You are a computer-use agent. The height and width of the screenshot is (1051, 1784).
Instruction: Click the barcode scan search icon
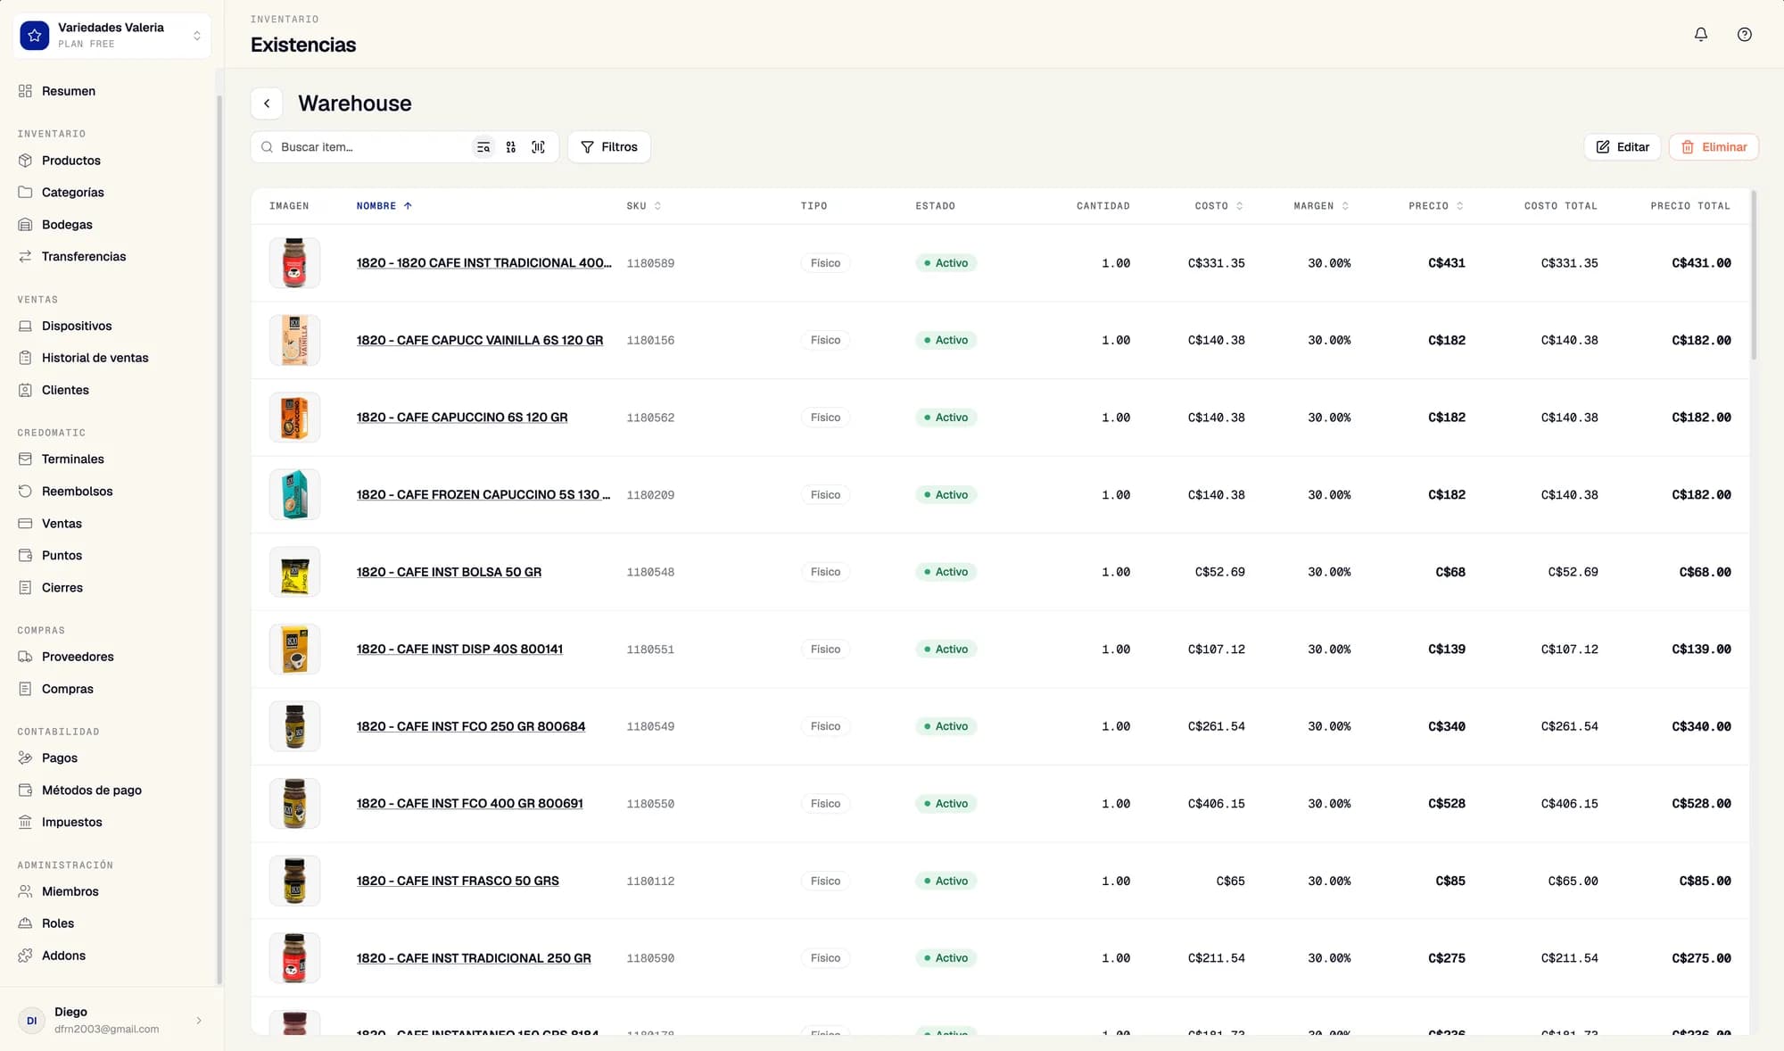pos(538,147)
